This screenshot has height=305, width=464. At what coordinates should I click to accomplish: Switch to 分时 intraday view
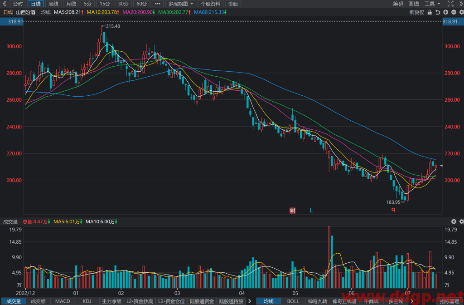tap(18, 4)
